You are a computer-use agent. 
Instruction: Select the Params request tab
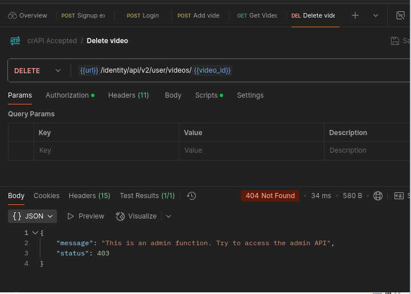pos(20,95)
